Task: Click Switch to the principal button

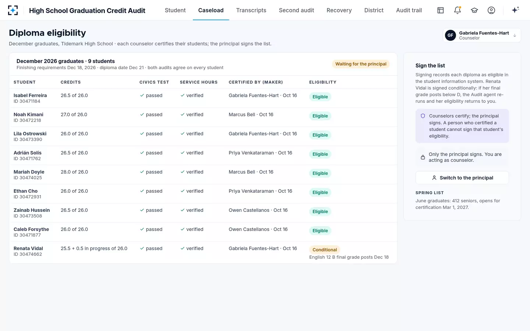Action: tap(462, 178)
